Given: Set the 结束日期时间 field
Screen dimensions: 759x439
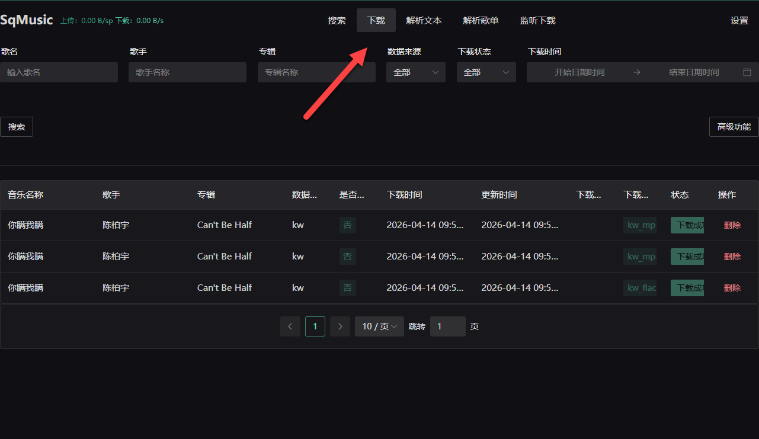Looking at the screenshot, I should (694, 72).
